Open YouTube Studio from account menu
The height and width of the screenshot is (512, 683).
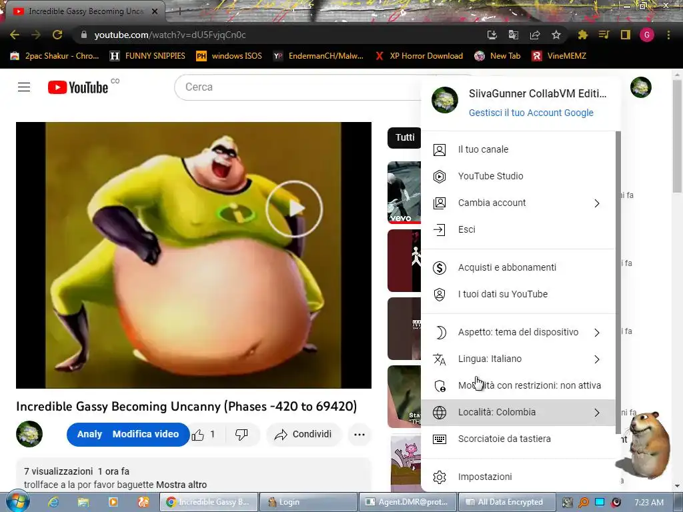tap(518, 176)
